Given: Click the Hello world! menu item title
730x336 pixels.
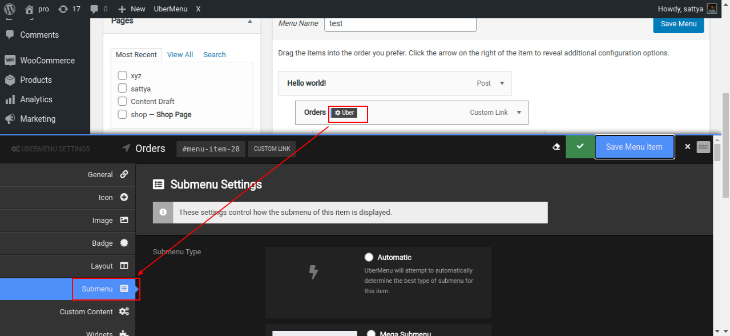Looking at the screenshot, I should [306, 83].
